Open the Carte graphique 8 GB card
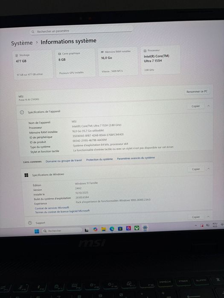 (x=76, y=63)
